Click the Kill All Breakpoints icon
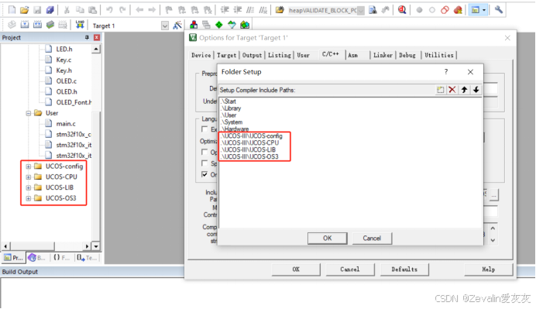The height and width of the screenshot is (309, 536). [458, 10]
